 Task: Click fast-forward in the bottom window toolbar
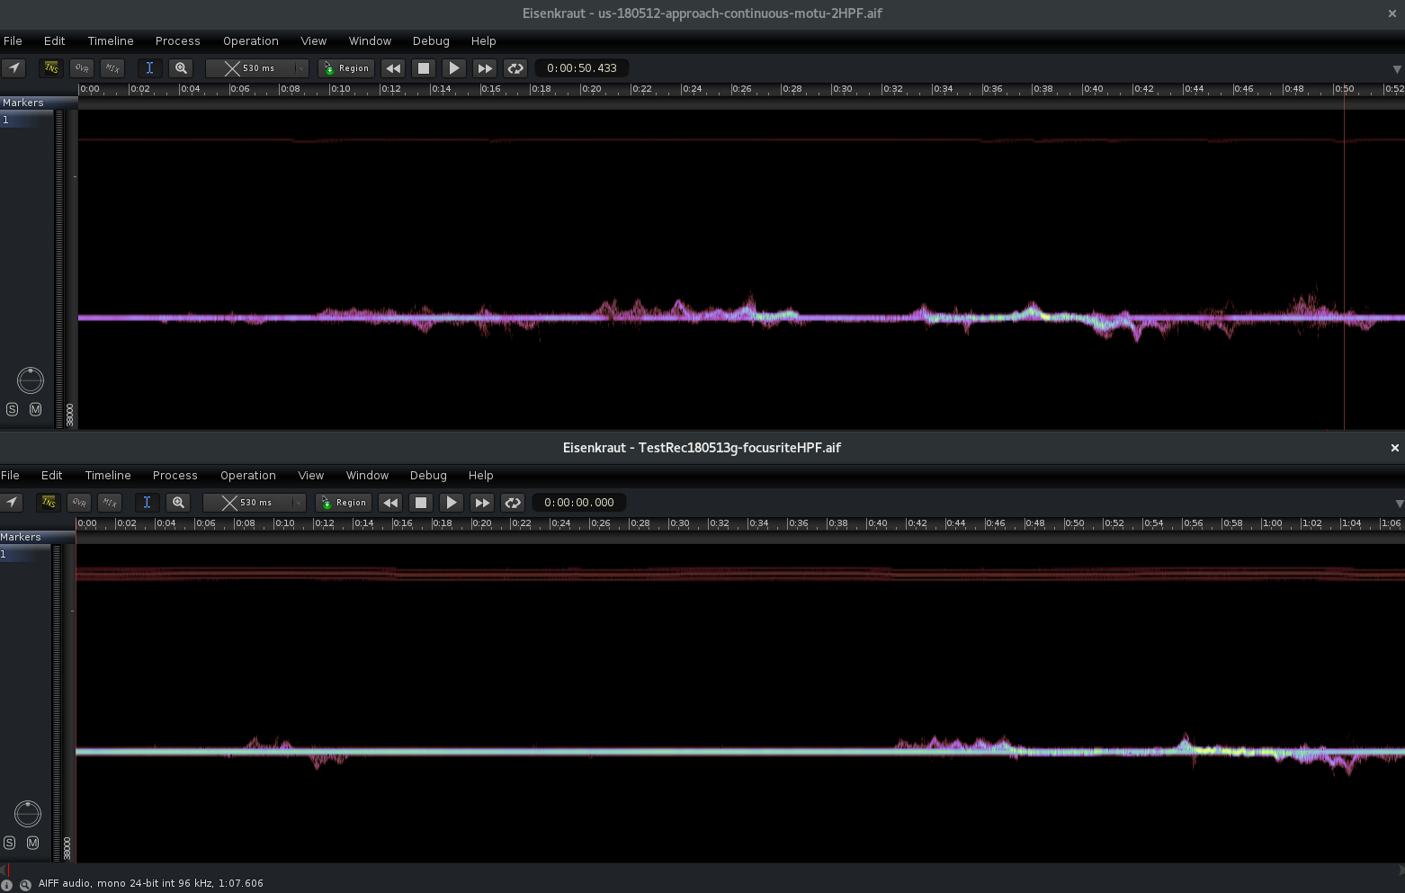[482, 503]
